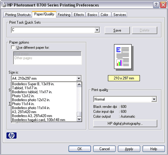Viewport: 168px width, 155px height.
Task: Open the Color tab
Action: tap(104, 15)
